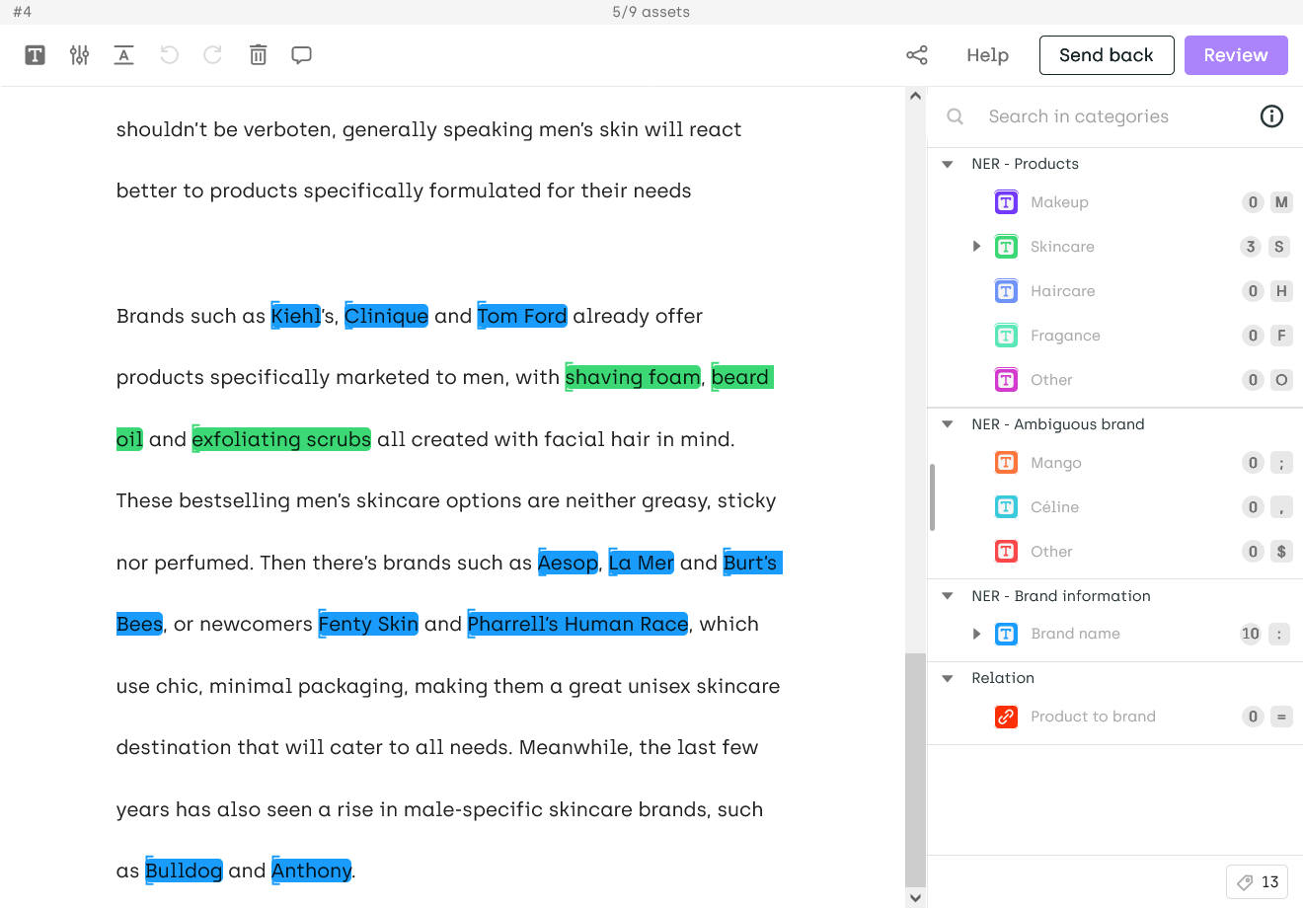This screenshot has width=1303, height=908.
Task: Collapse the NER - Products section
Action: (x=948, y=164)
